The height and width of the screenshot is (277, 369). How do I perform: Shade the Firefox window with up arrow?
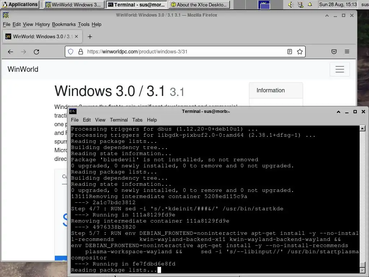[x=327, y=16]
